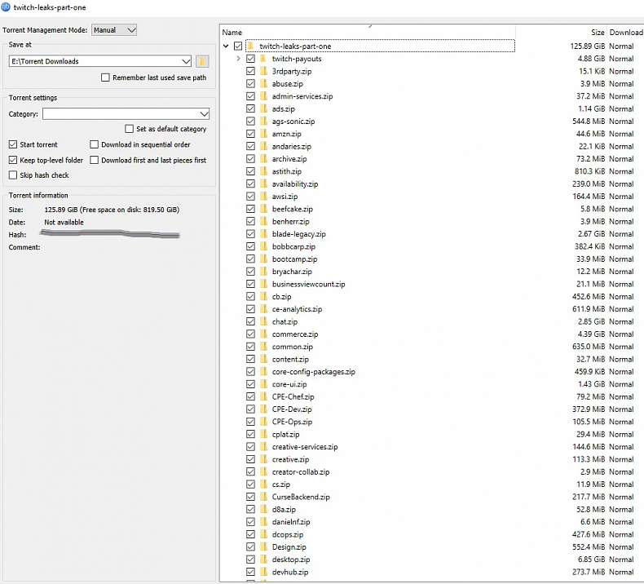
Task: Select the core-config-packages.zip file name
Action: click(313, 371)
